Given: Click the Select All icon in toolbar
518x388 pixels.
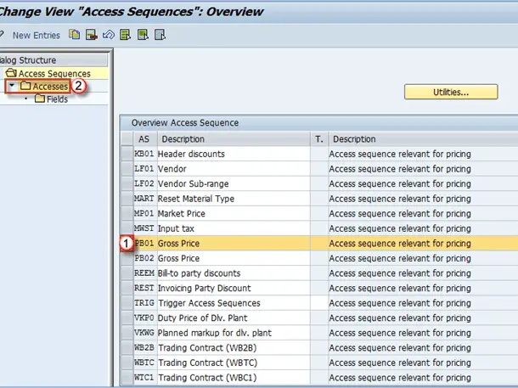Looking at the screenshot, I should [125, 35].
